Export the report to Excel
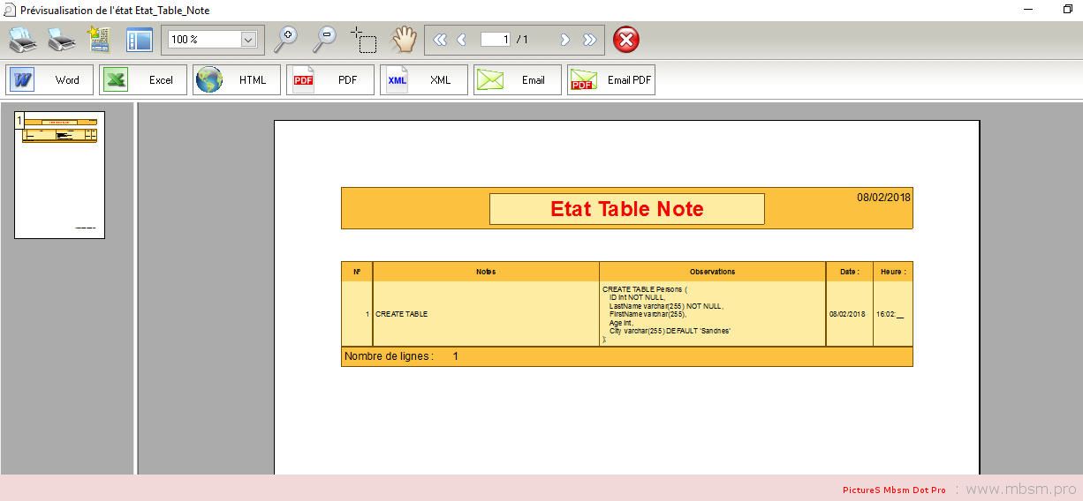Image resolution: width=1083 pixels, height=501 pixels. coord(143,80)
